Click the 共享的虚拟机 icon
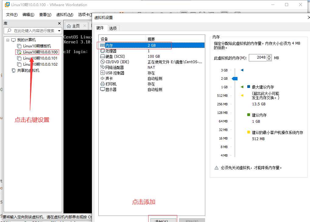Screen dimensions: 310x222 click(13, 70)
